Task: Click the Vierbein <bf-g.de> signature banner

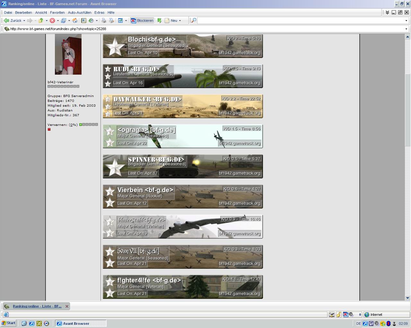Action: click(183, 196)
